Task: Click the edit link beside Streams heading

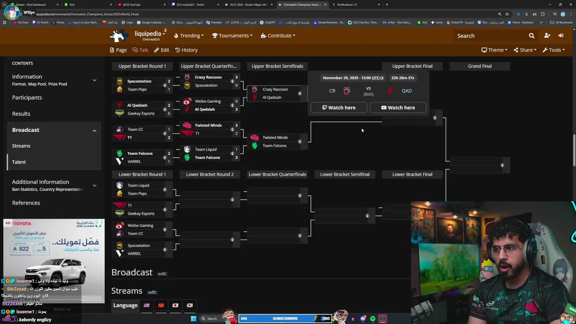Action: [x=152, y=292]
